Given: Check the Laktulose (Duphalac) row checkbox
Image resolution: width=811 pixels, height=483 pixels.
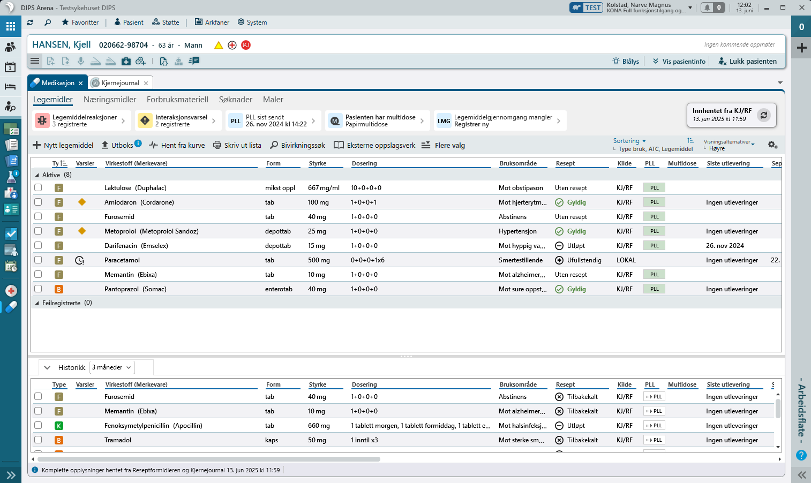Looking at the screenshot, I should [x=38, y=187].
